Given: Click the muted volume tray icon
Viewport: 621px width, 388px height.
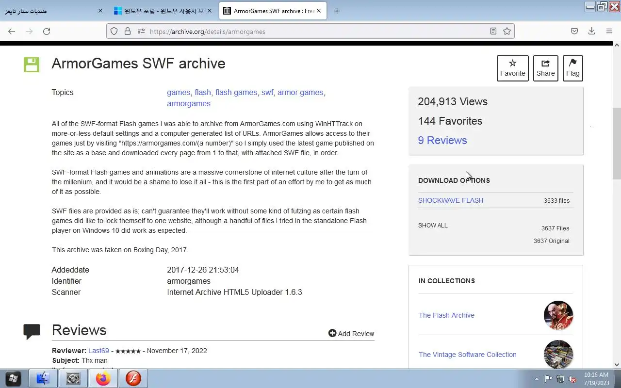Looking at the screenshot, I should click(x=572, y=379).
